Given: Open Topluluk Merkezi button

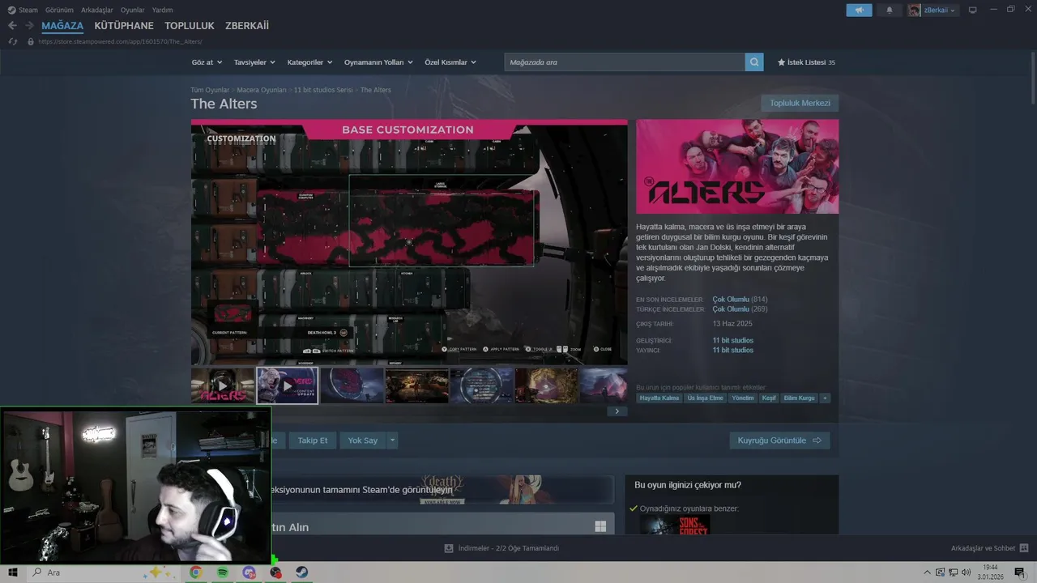Looking at the screenshot, I should (x=800, y=103).
